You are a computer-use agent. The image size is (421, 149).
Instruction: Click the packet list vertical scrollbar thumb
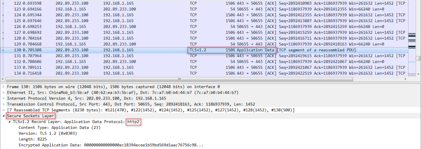(418, 58)
